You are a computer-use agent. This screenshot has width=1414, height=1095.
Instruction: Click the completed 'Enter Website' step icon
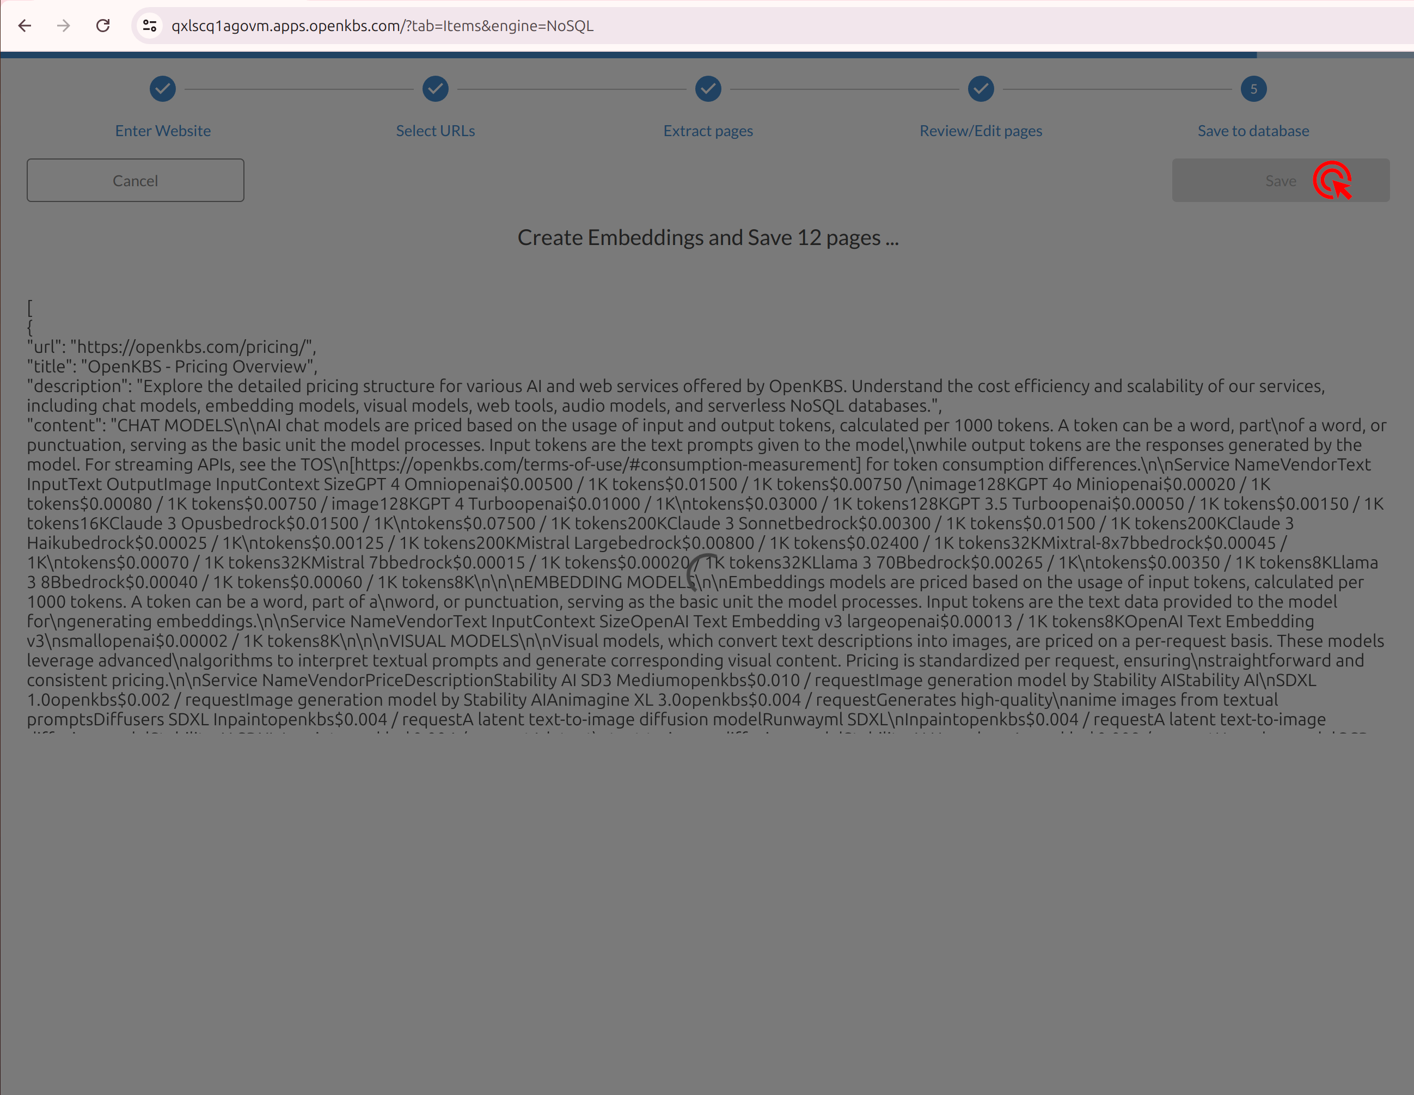tap(162, 88)
